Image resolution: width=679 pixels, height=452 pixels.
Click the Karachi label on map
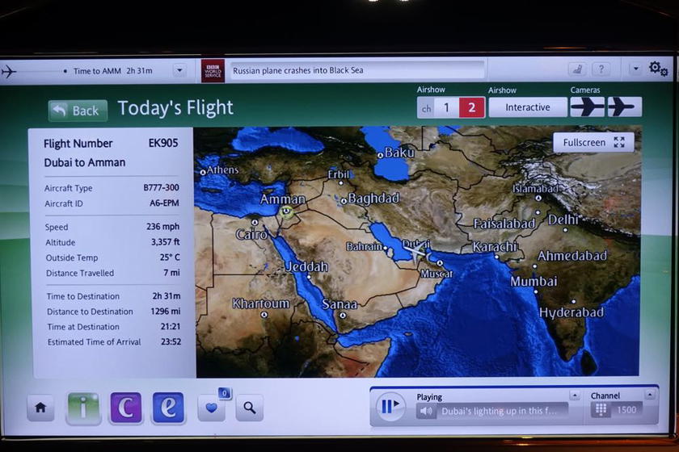point(495,246)
